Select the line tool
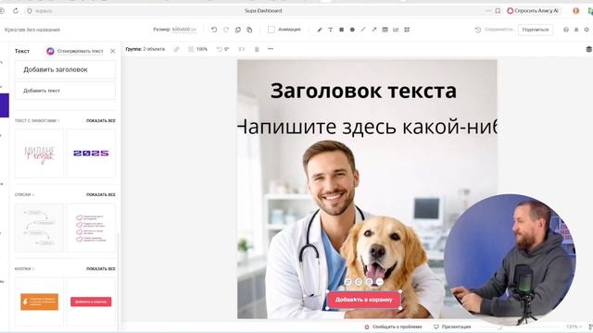This screenshot has height=333, width=593. click(x=363, y=30)
